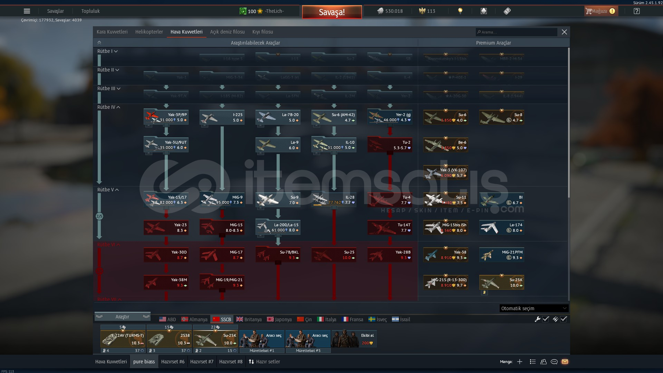This screenshot has height=373, width=663.
Task: Open the contacts friends icon
Action: click(x=544, y=362)
